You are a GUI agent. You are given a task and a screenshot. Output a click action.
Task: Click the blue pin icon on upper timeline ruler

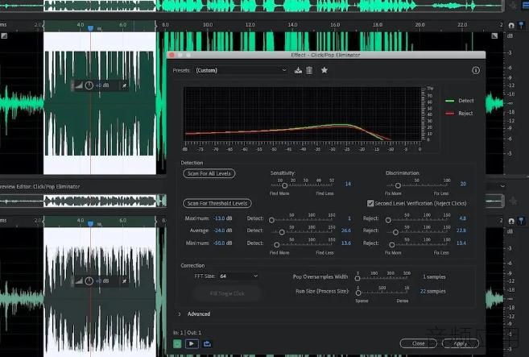tap(521, 25)
